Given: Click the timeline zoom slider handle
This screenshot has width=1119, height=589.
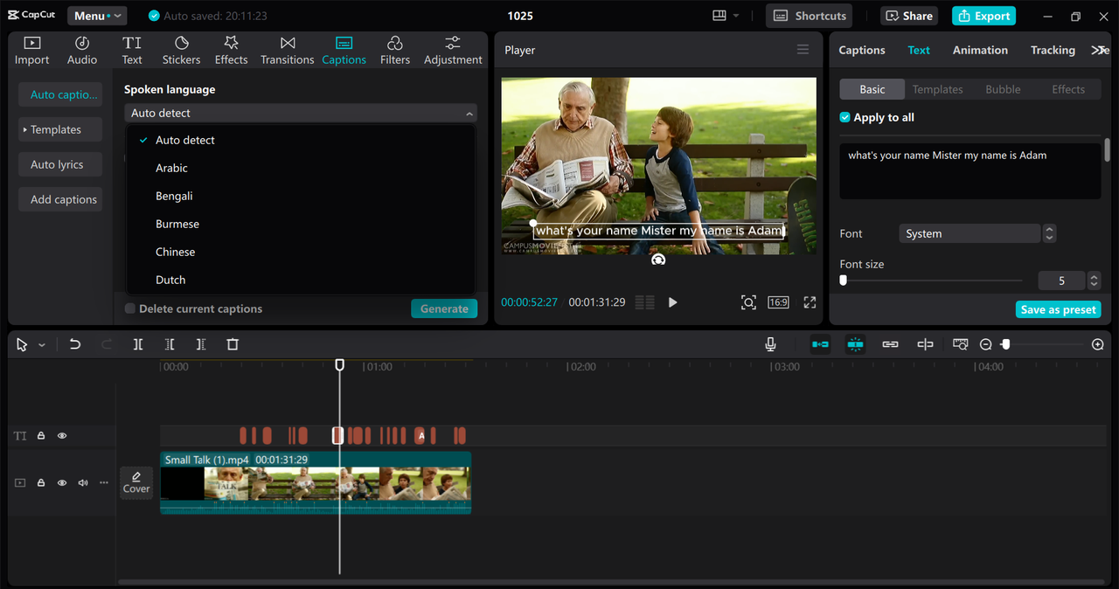Looking at the screenshot, I should point(1005,344).
